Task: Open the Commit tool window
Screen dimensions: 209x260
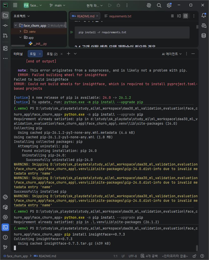Action: pos(5,25)
